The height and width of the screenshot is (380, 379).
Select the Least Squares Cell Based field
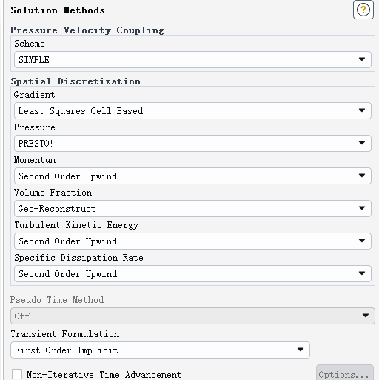tap(192, 110)
